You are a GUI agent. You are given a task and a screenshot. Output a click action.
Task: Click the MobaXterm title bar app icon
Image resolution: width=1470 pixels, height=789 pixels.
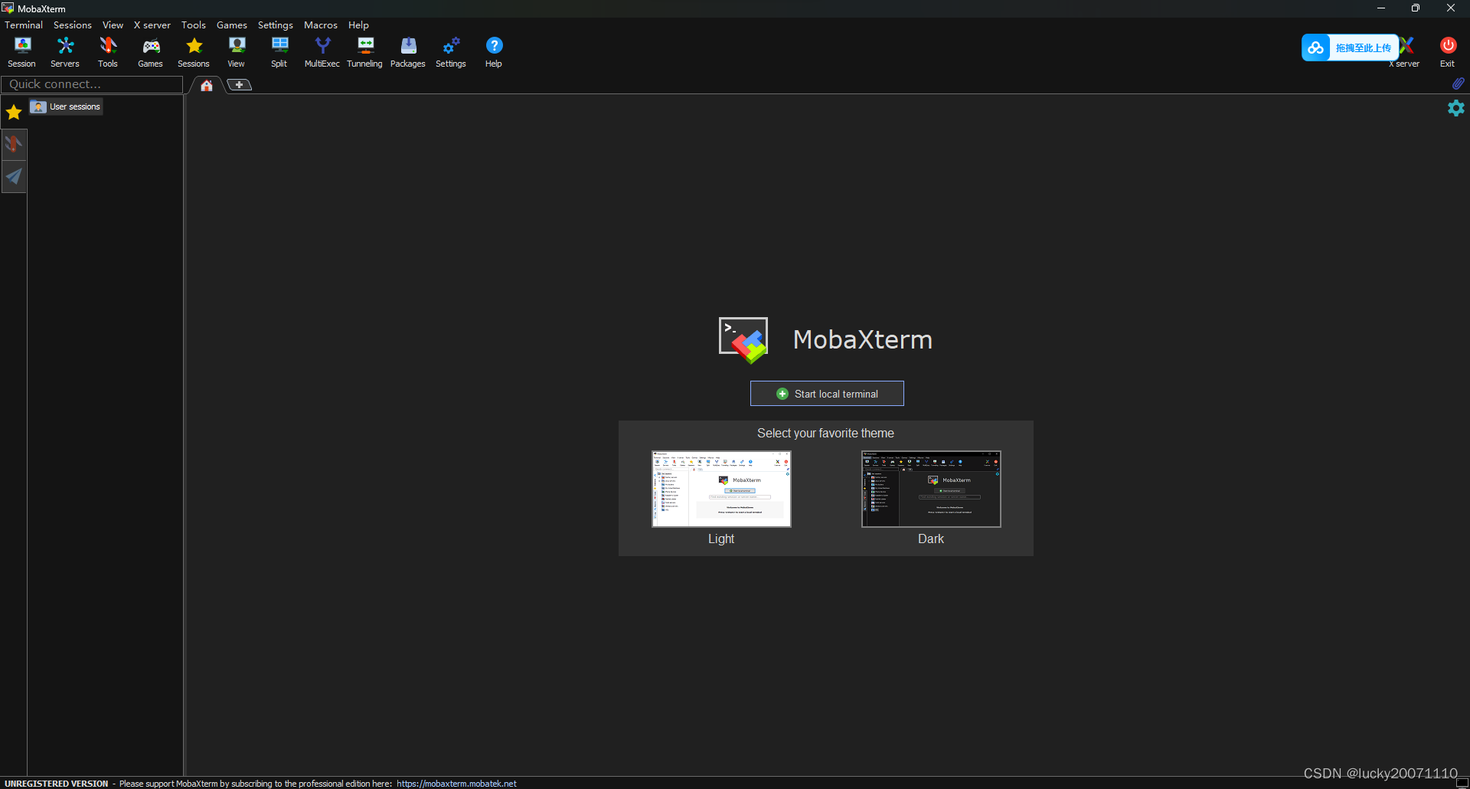8,8
